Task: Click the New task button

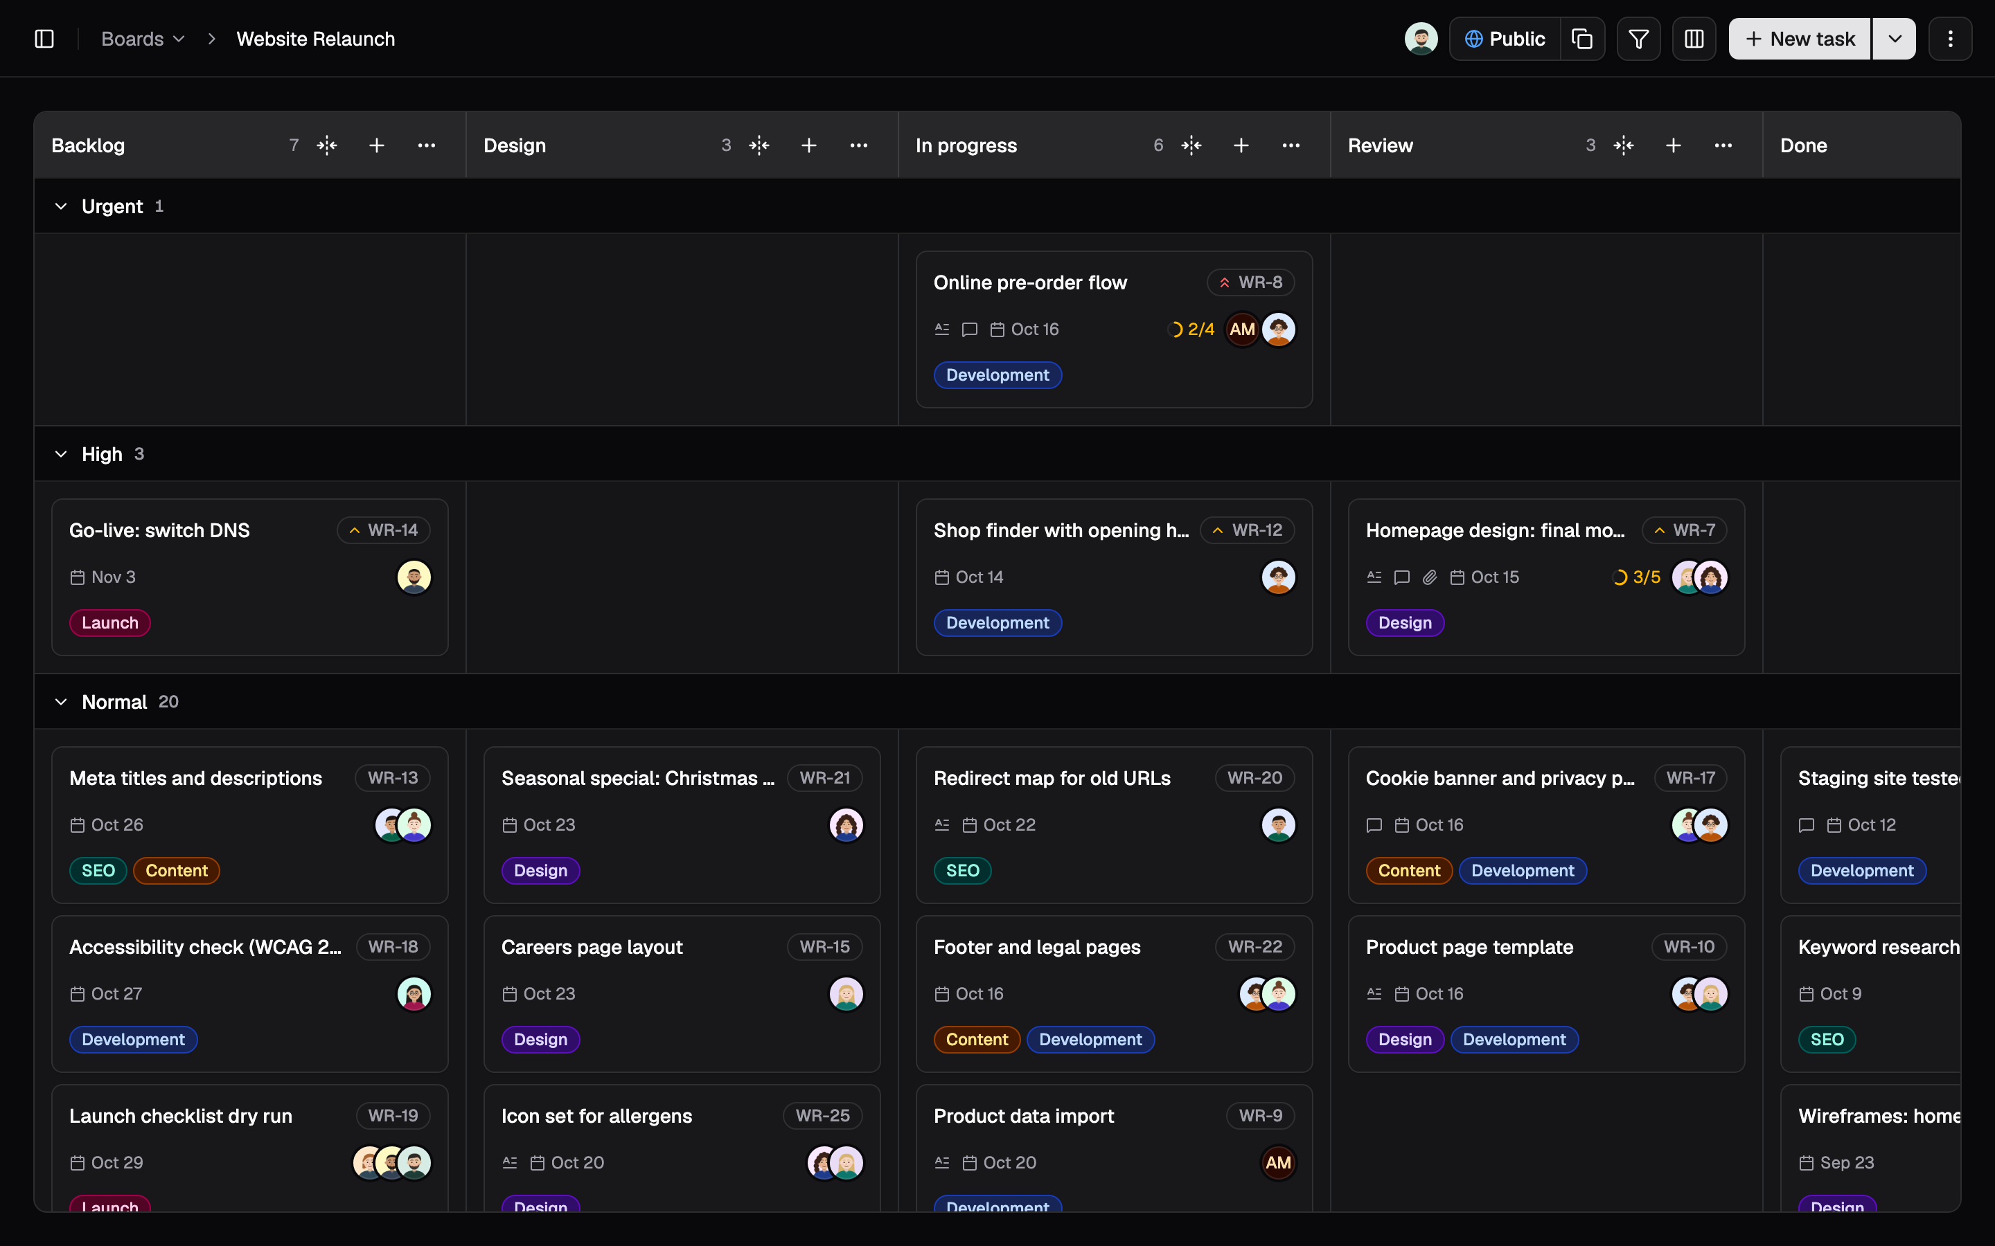Action: (x=1800, y=39)
